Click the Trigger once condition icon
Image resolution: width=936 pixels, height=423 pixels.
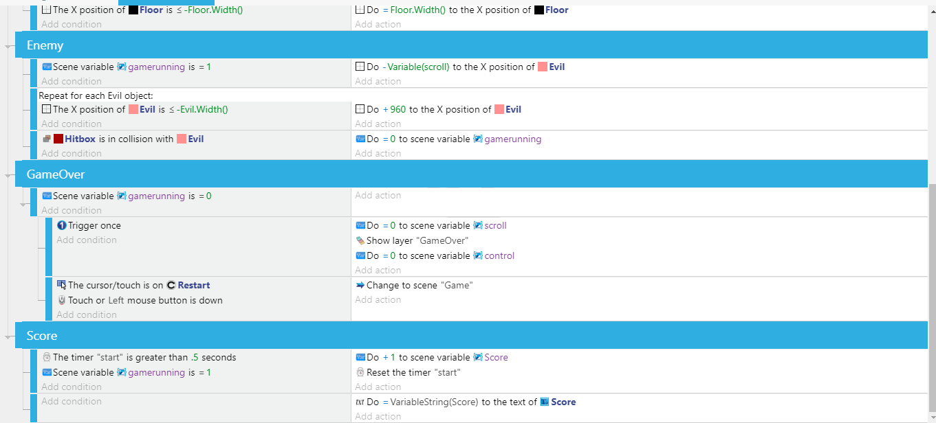61,225
